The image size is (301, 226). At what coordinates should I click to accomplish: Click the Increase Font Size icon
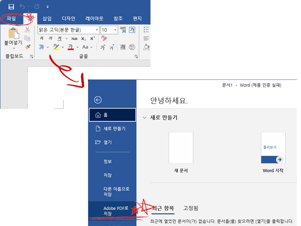(x=103, y=47)
